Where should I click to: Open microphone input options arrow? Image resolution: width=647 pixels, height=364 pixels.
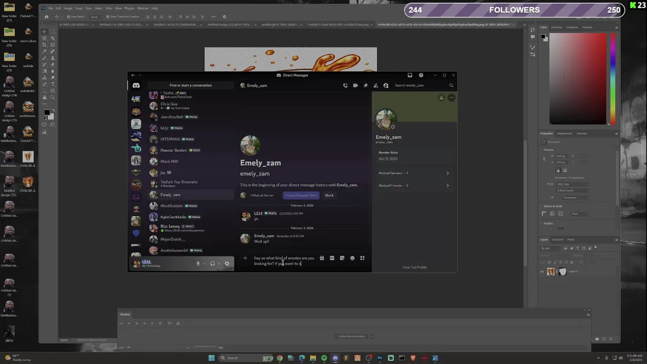click(x=204, y=263)
